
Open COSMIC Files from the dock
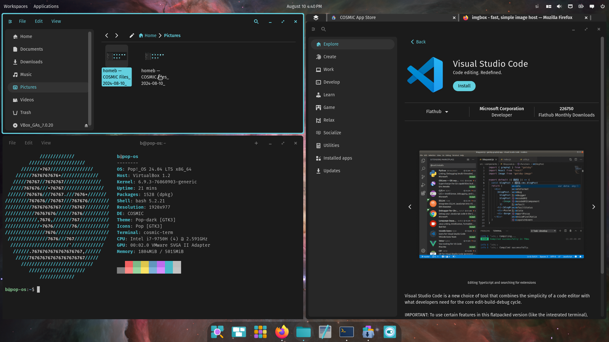pos(304,332)
